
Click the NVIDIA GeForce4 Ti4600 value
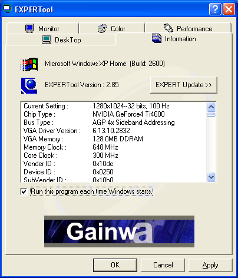tap(128, 114)
